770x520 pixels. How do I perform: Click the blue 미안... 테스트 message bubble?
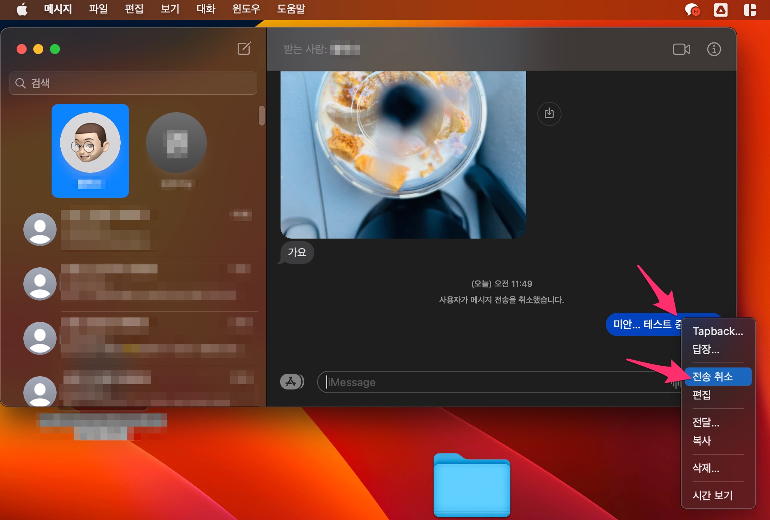pyautogui.click(x=644, y=324)
